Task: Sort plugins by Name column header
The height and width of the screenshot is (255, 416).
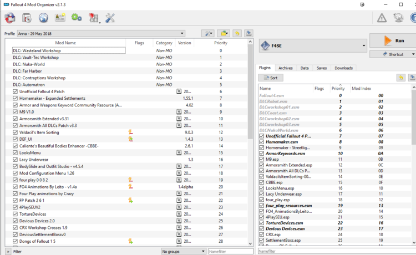Action: (x=286, y=88)
